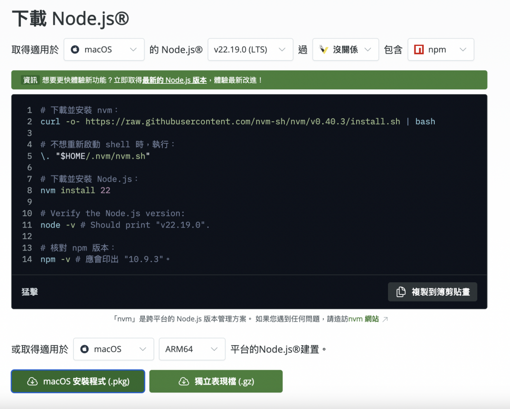
Task: Open the v22.19.0 (LTS) version dropdown
Action: click(x=251, y=49)
